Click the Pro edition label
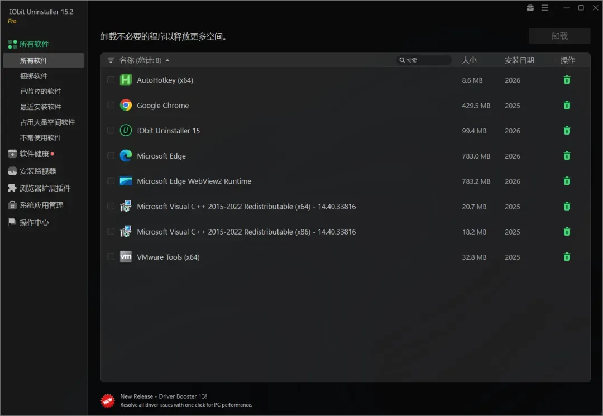Image resolution: width=603 pixels, height=416 pixels. 12,21
